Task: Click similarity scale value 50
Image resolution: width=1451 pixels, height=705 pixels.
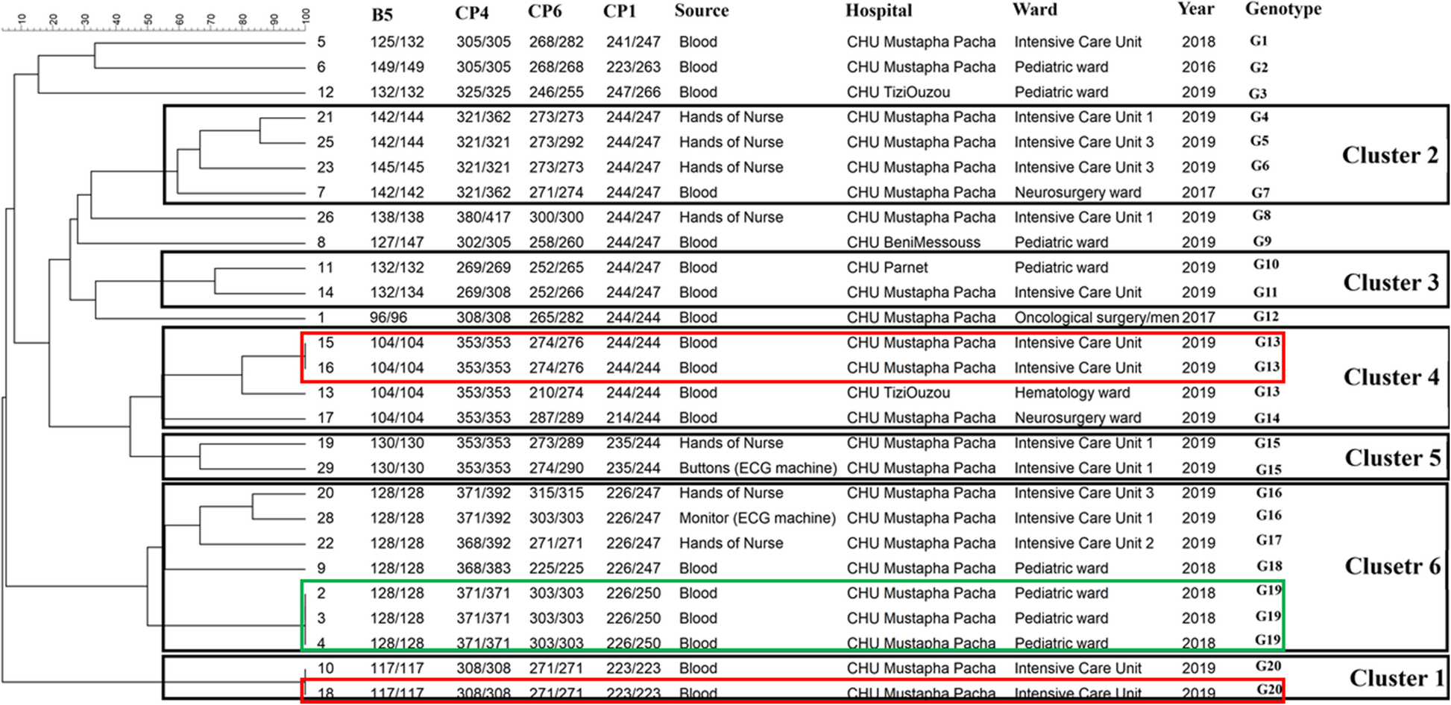Action: pyautogui.click(x=148, y=19)
